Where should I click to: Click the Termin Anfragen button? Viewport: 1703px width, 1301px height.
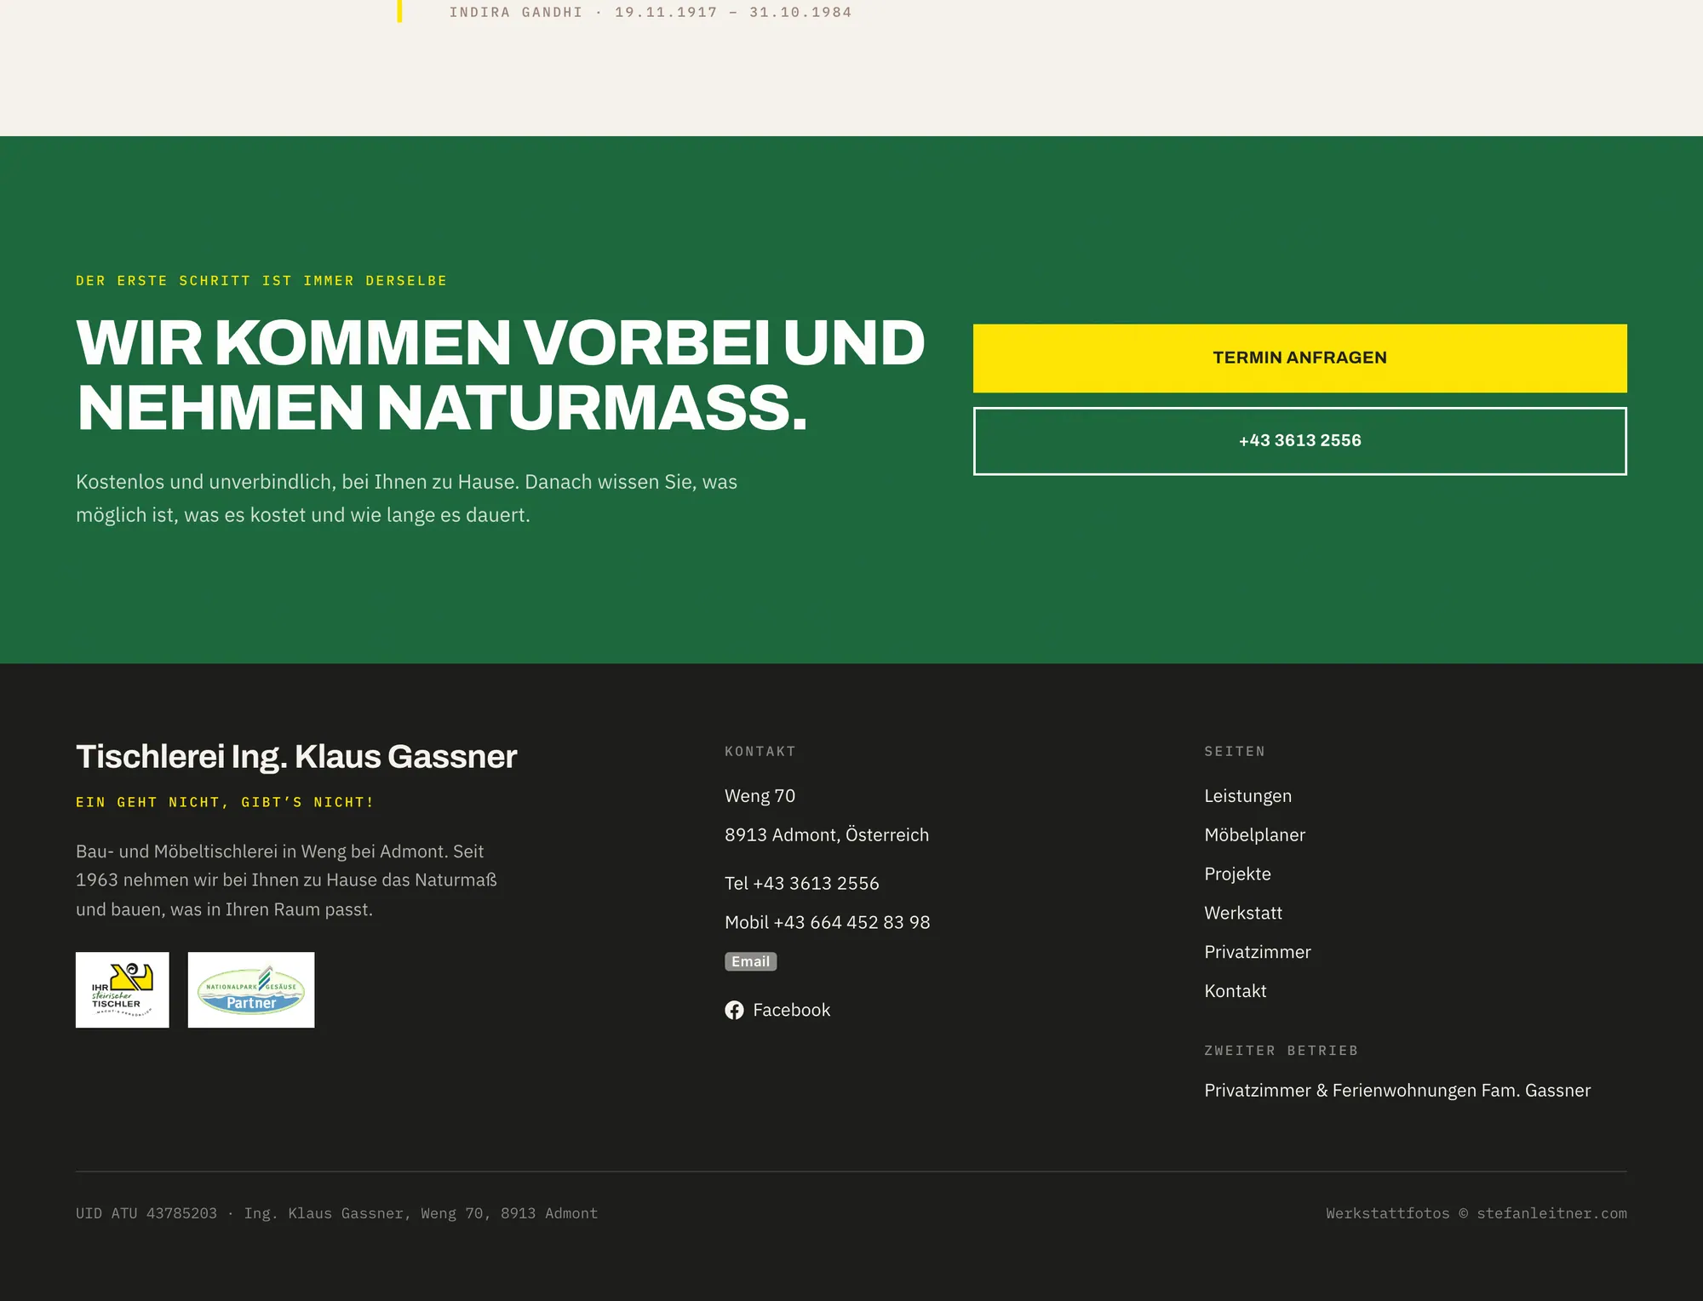(x=1299, y=358)
